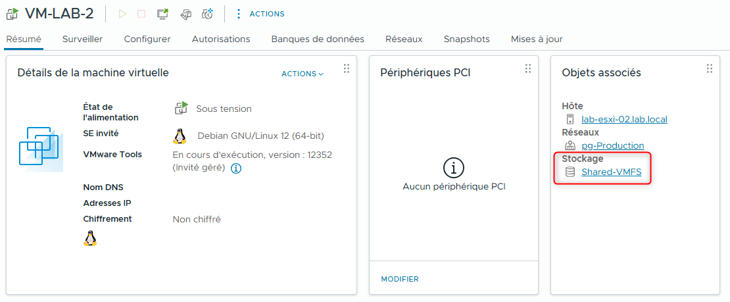The height and width of the screenshot is (302, 730).
Task: Open the Shared-VMFS datastore link
Action: (x=611, y=172)
